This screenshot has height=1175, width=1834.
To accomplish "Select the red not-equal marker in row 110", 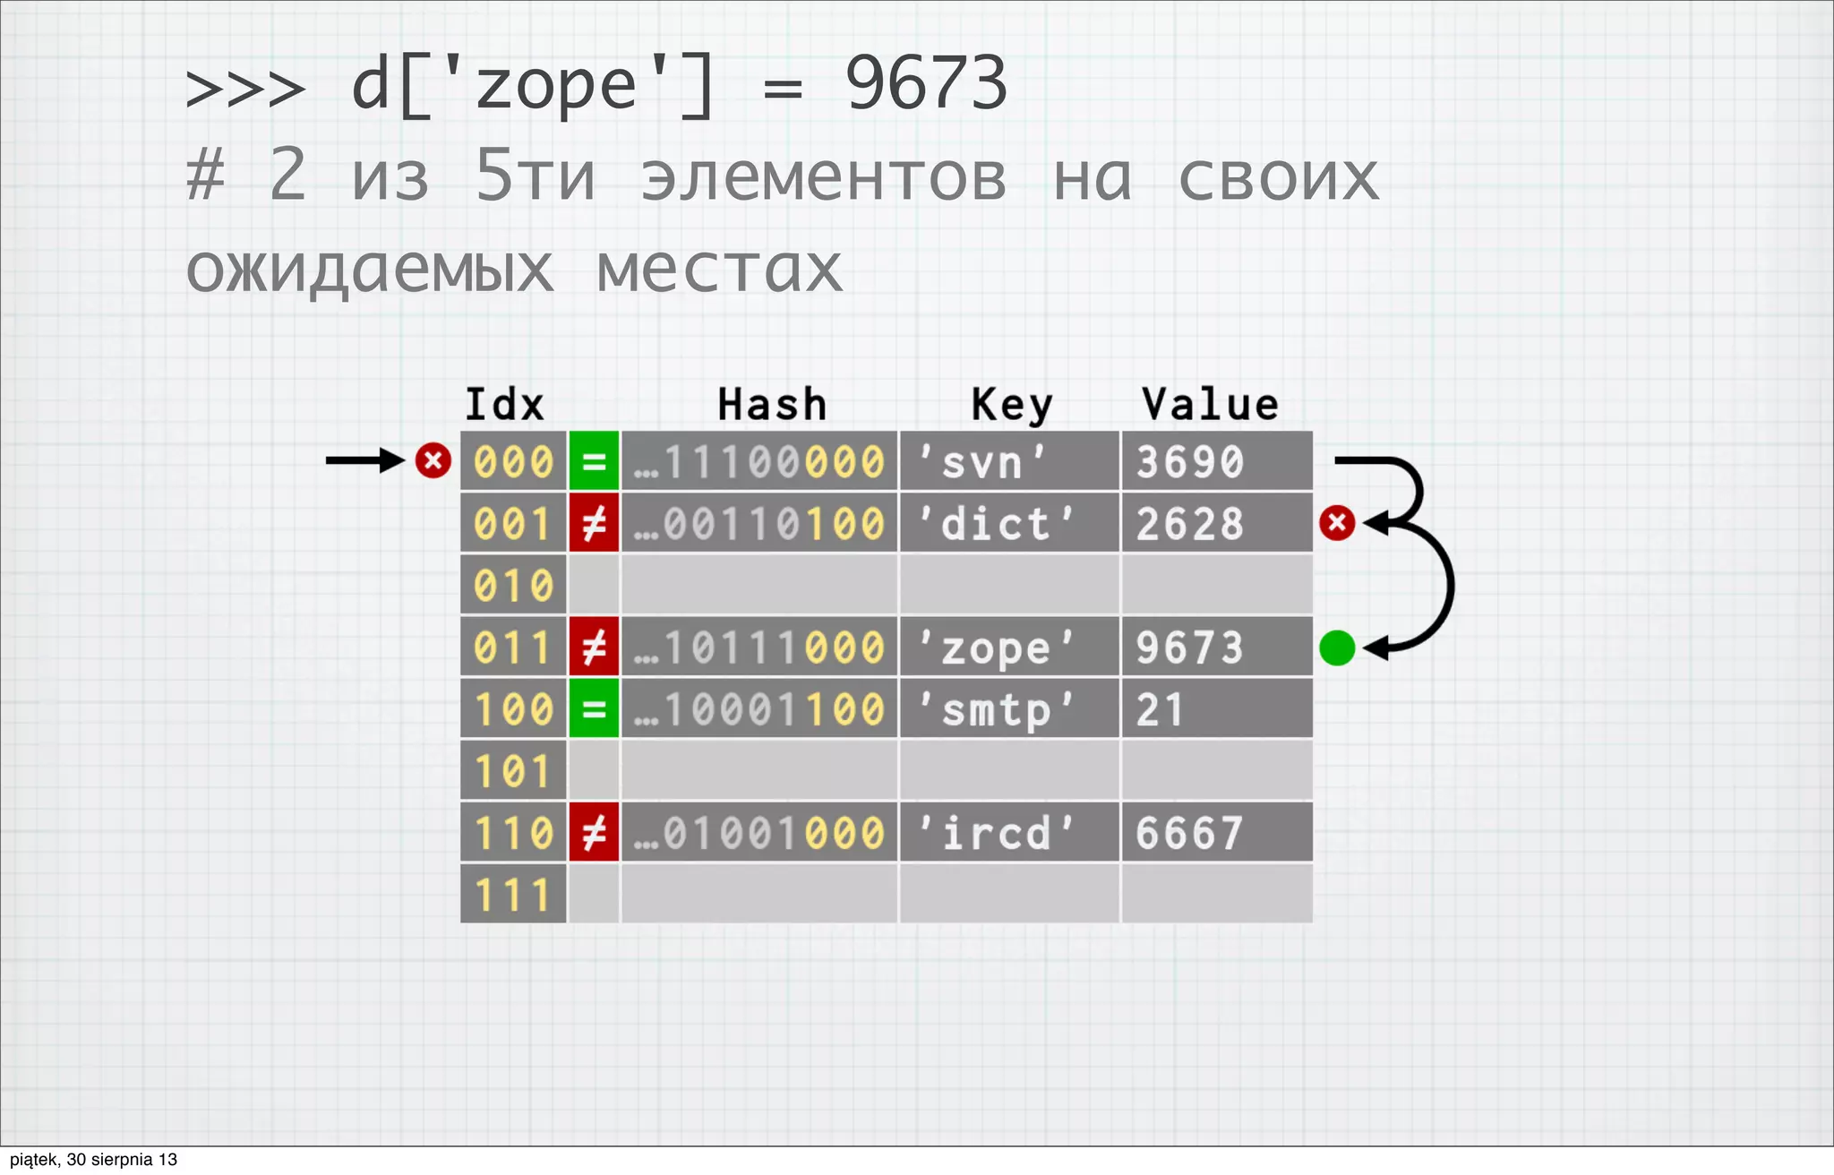I will coord(594,832).
